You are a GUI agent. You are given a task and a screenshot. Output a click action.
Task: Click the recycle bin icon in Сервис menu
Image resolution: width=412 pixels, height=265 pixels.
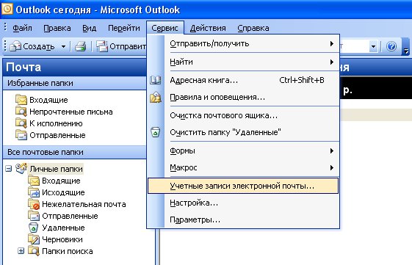coord(155,132)
